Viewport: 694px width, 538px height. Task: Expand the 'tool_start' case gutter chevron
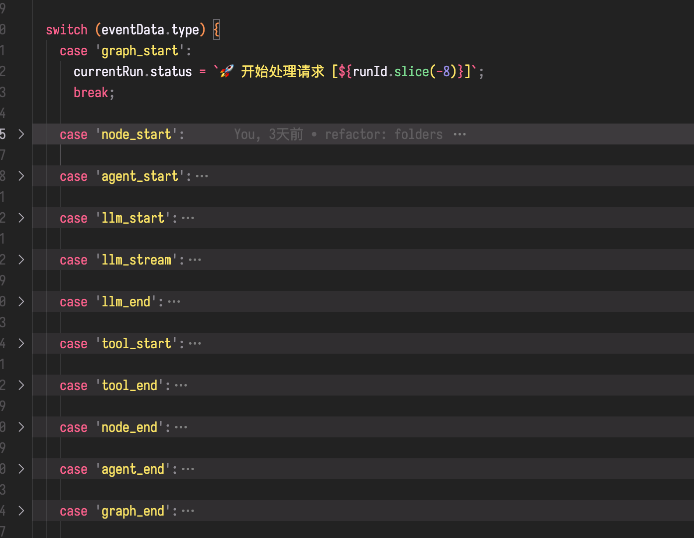click(21, 343)
